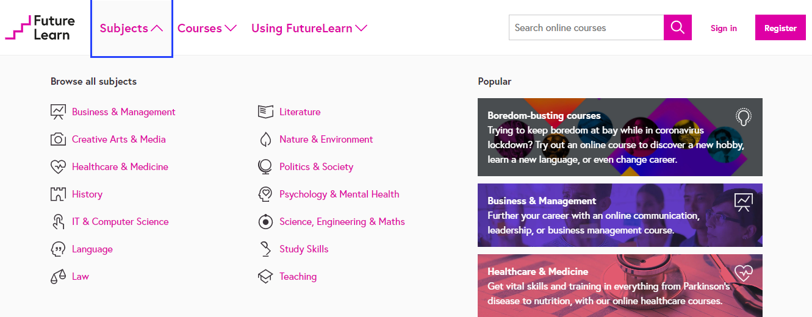Click the FutureLearn logo
The width and height of the screenshot is (812, 317).
coord(40,28)
